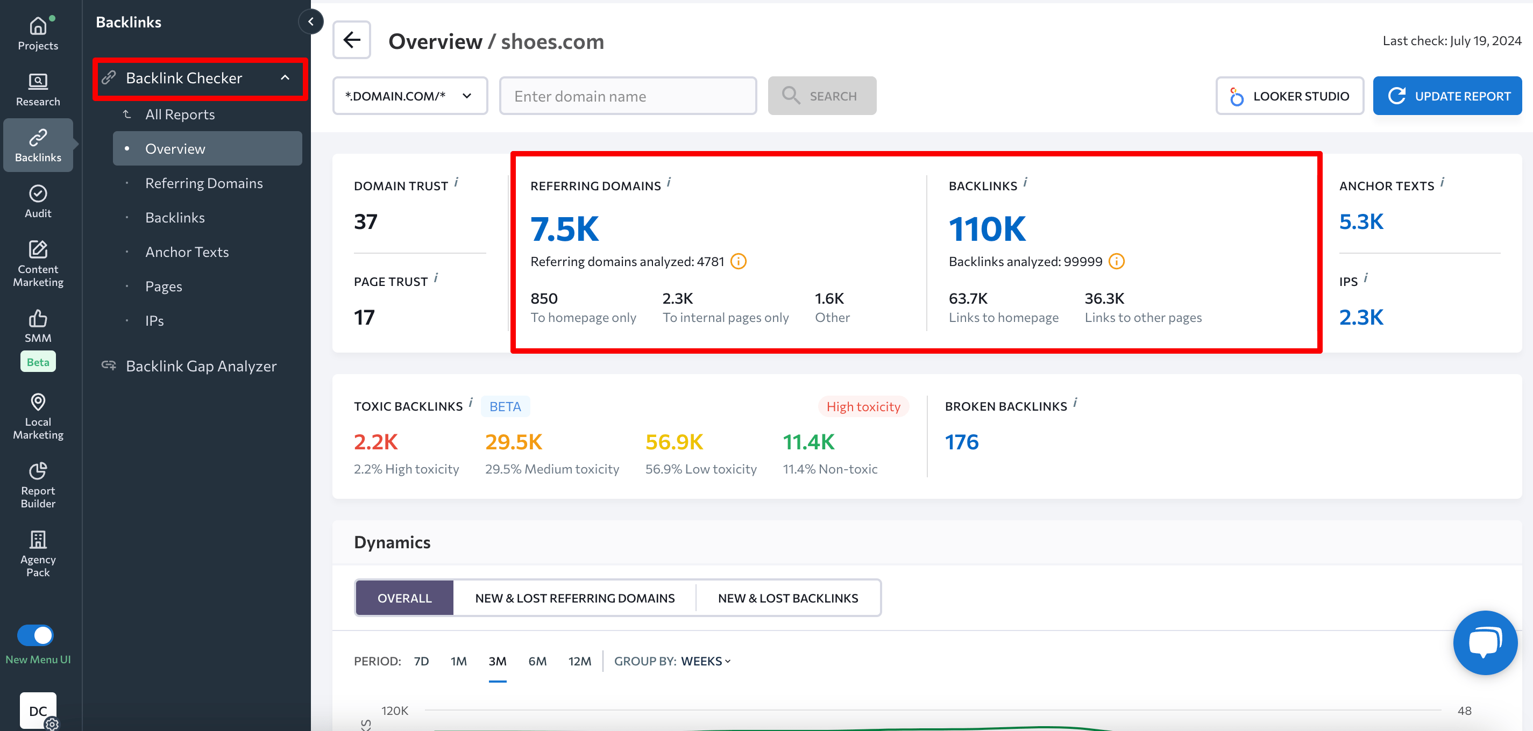Click the 63.7K Links to homepage figure
The image size is (1533, 731).
point(968,298)
